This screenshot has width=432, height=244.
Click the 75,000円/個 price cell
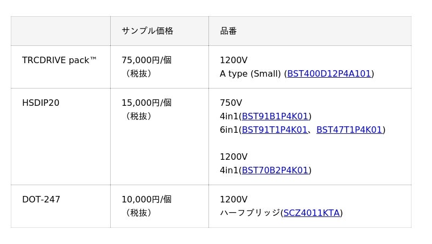pos(146,60)
